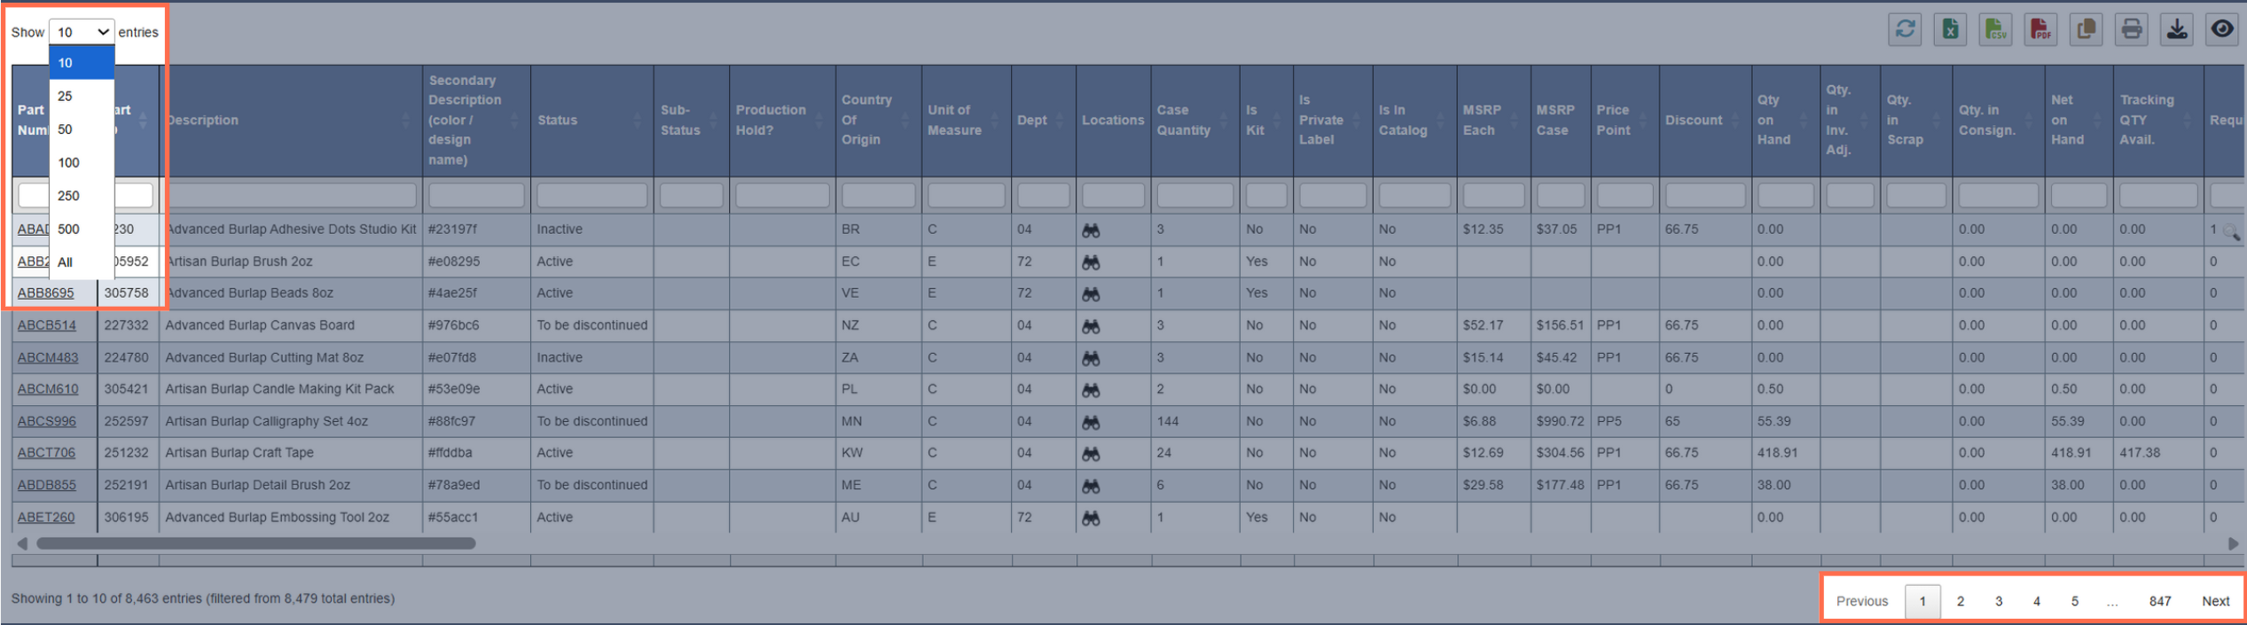The width and height of the screenshot is (2247, 625).
Task: Export the table to Excel
Action: coord(1950,29)
